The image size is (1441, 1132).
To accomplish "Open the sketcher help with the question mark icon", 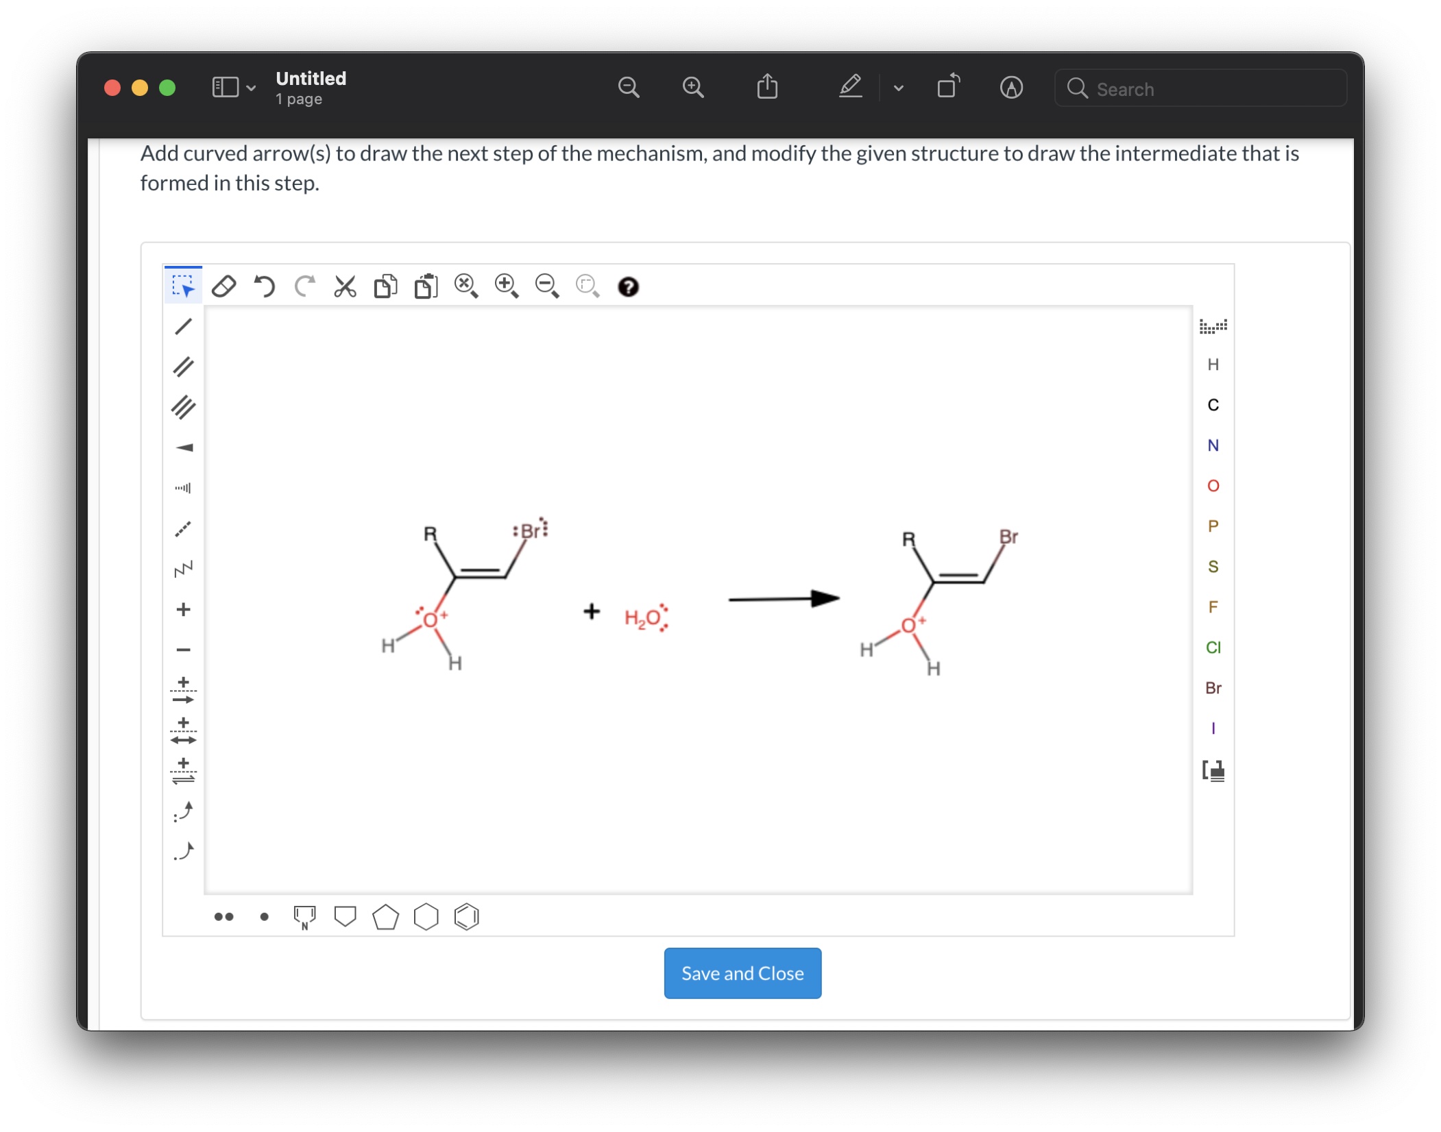I will pos(629,287).
